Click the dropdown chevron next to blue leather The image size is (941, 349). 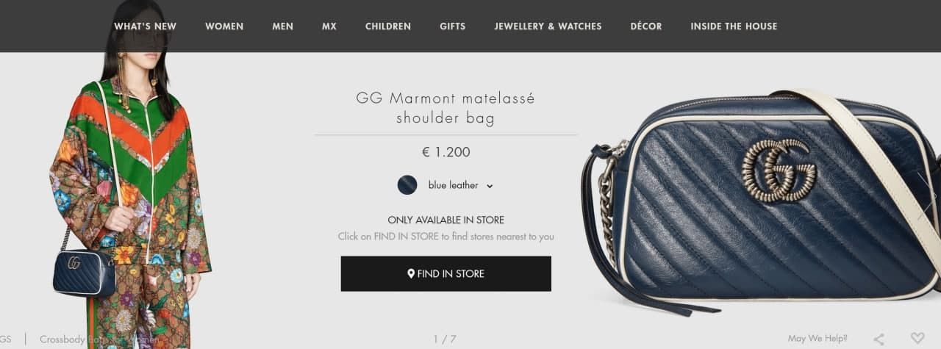click(490, 186)
